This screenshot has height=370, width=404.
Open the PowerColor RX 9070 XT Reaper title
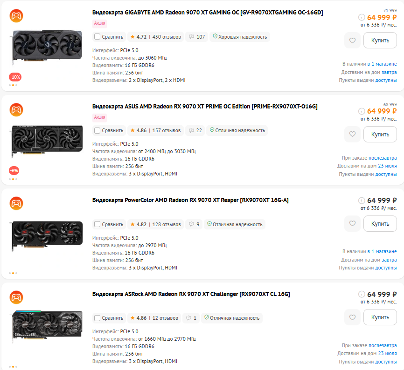pyautogui.click(x=190, y=200)
